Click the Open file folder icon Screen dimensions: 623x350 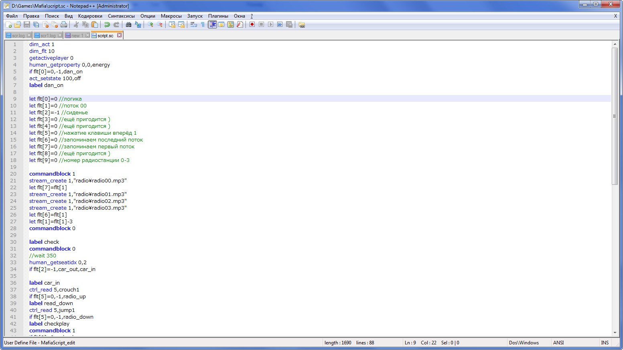tap(18, 25)
